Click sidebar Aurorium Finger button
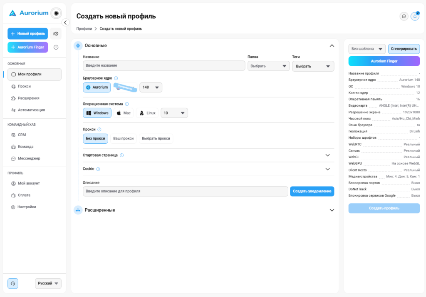The height and width of the screenshot is (297, 426). click(28, 47)
